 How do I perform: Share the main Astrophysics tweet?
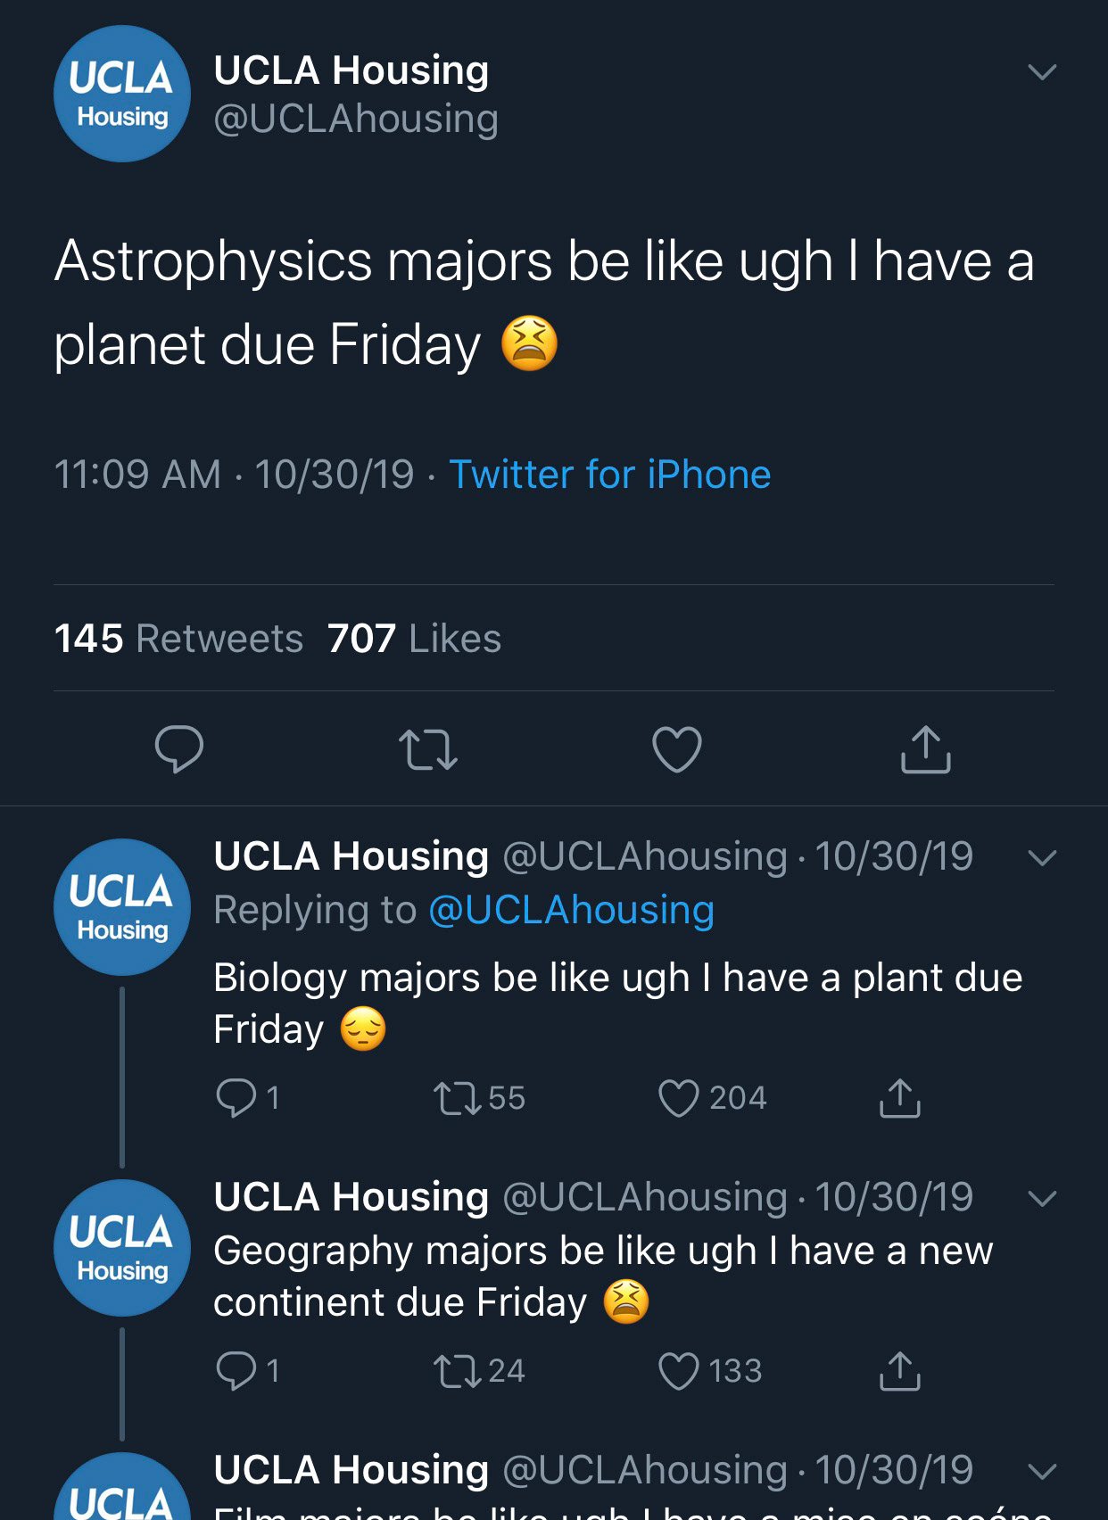(x=925, y=749)
